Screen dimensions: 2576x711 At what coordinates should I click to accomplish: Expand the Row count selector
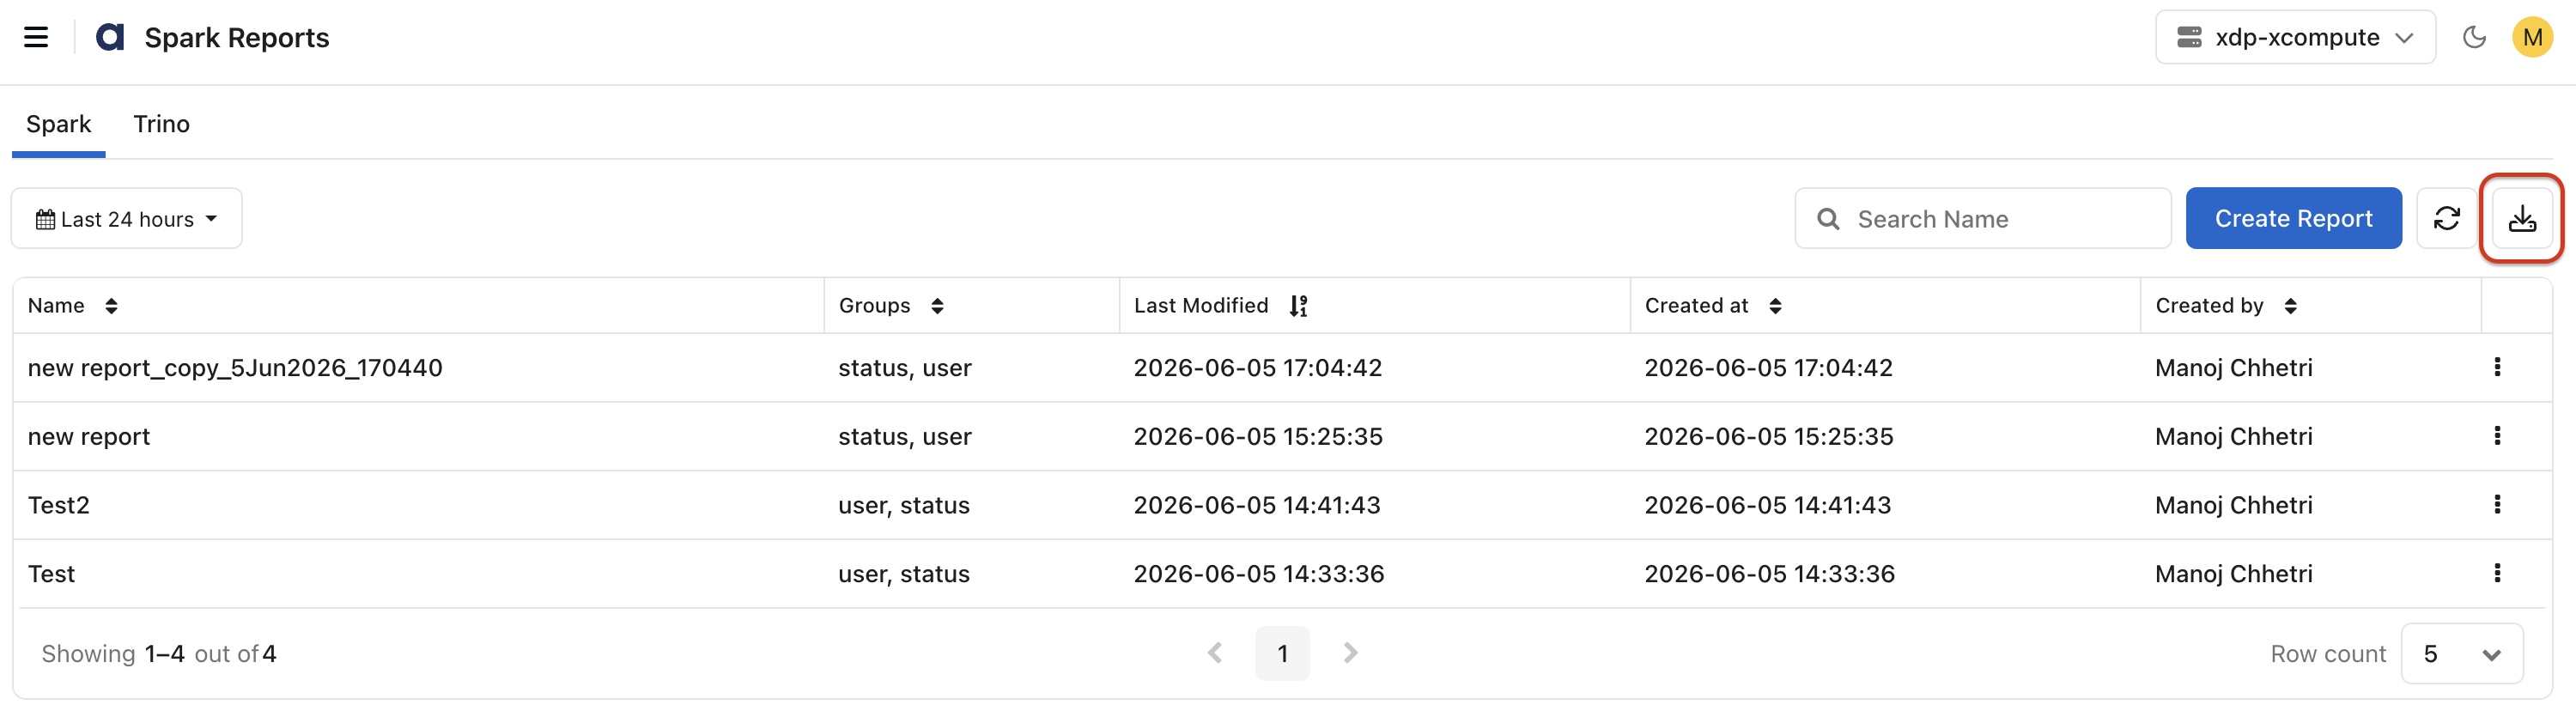[x=2461, y=654]
